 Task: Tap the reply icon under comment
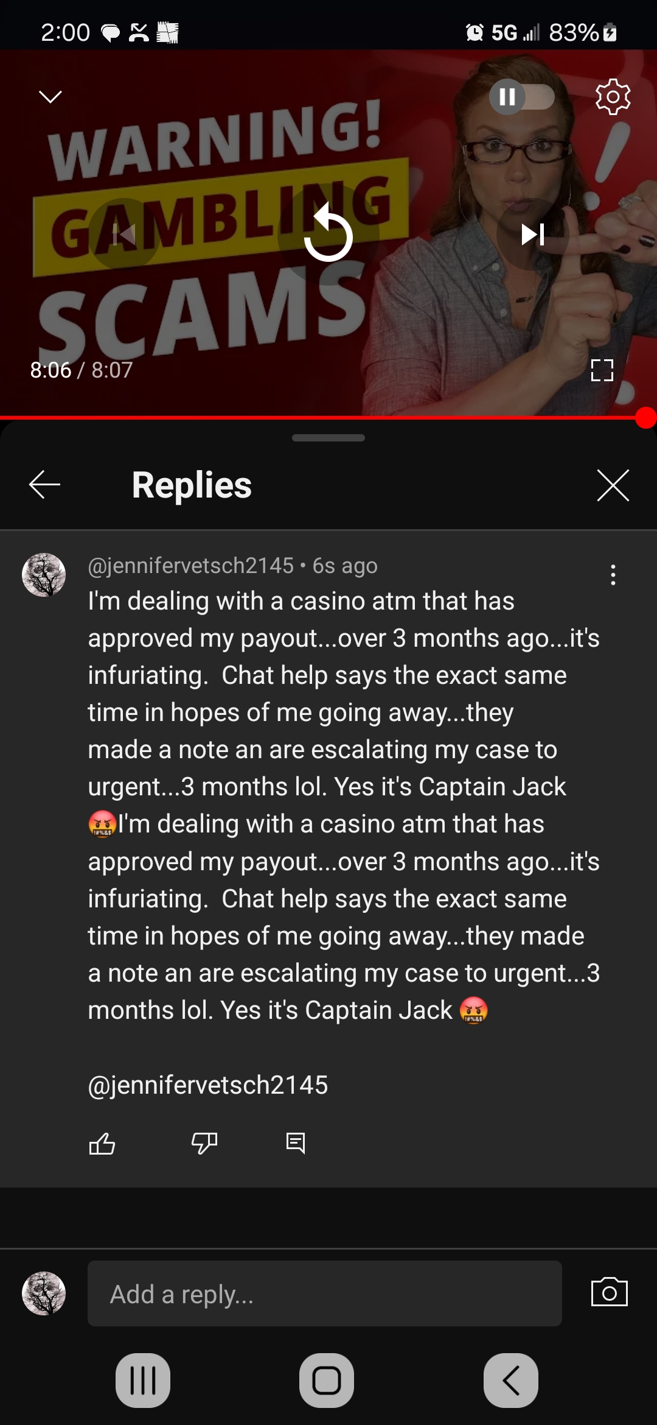296,1144
